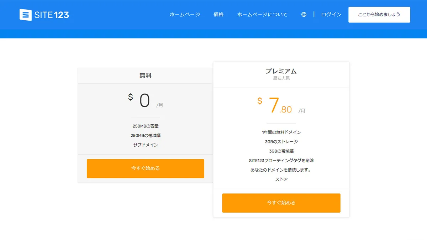Click SITE123フローティングタグを削除 feature text
The height and width of the screenshot is (240, 427).
click(x=281, y=161)
